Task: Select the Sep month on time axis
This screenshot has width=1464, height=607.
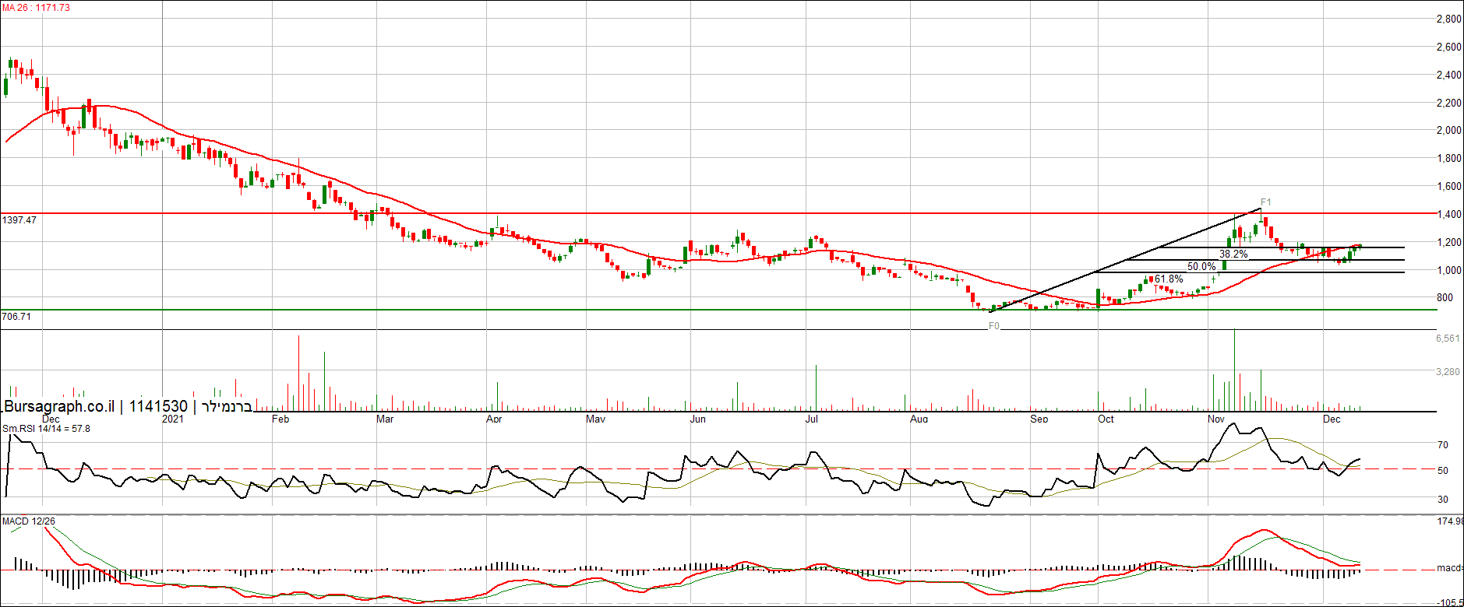Action: (x=1039, y=419)
